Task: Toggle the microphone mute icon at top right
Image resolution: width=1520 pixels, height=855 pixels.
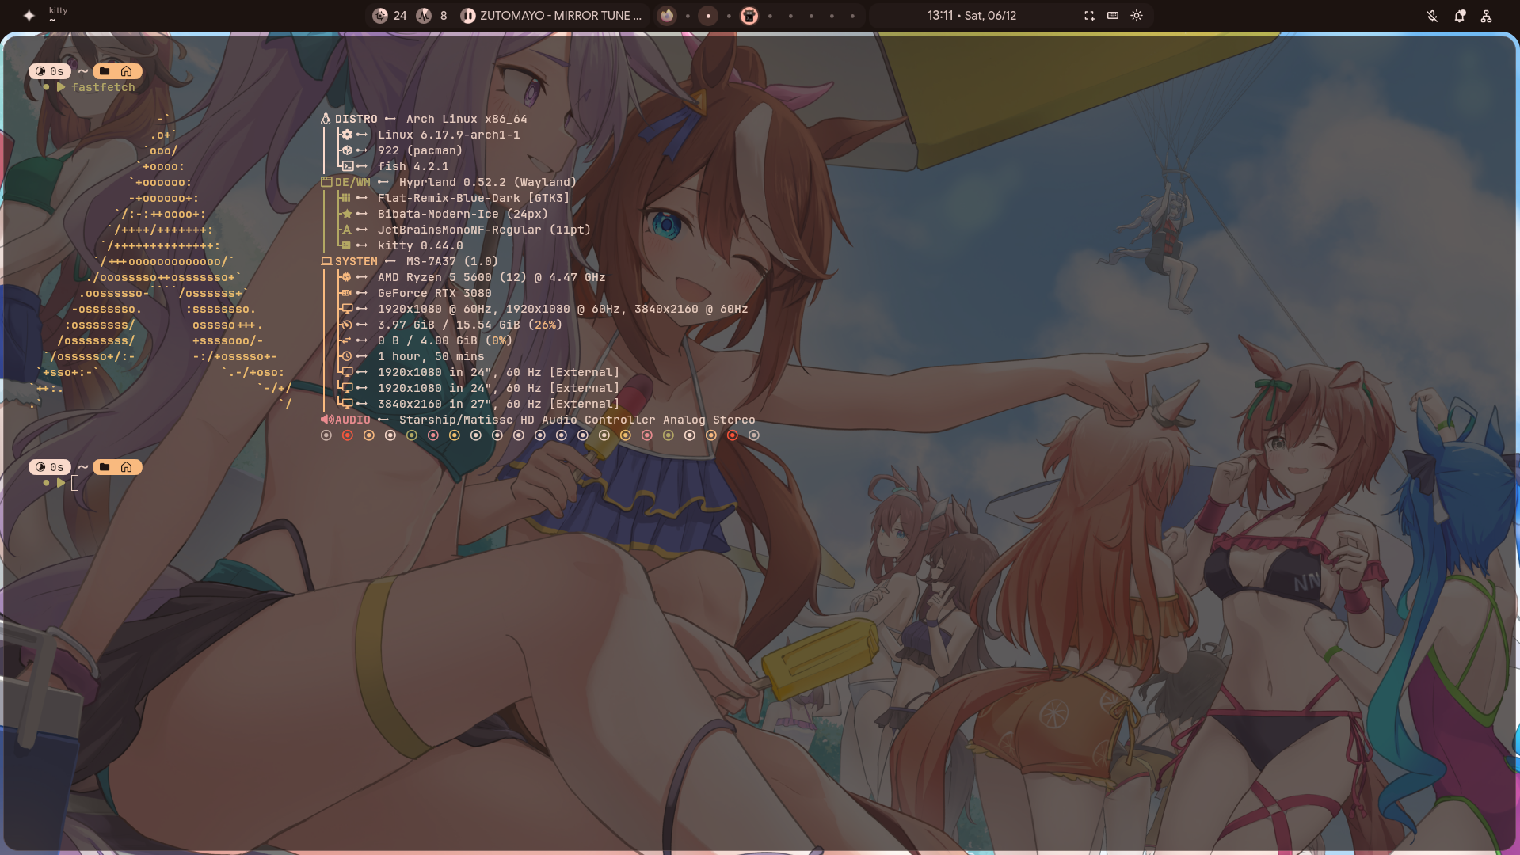Action: coord(1432,16)
